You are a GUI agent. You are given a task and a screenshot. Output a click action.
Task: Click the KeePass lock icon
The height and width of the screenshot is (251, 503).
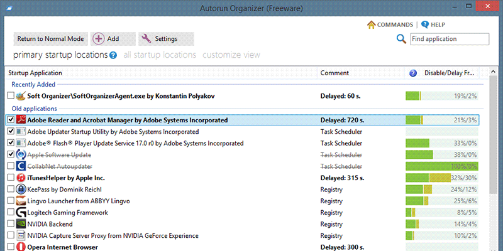20,190
